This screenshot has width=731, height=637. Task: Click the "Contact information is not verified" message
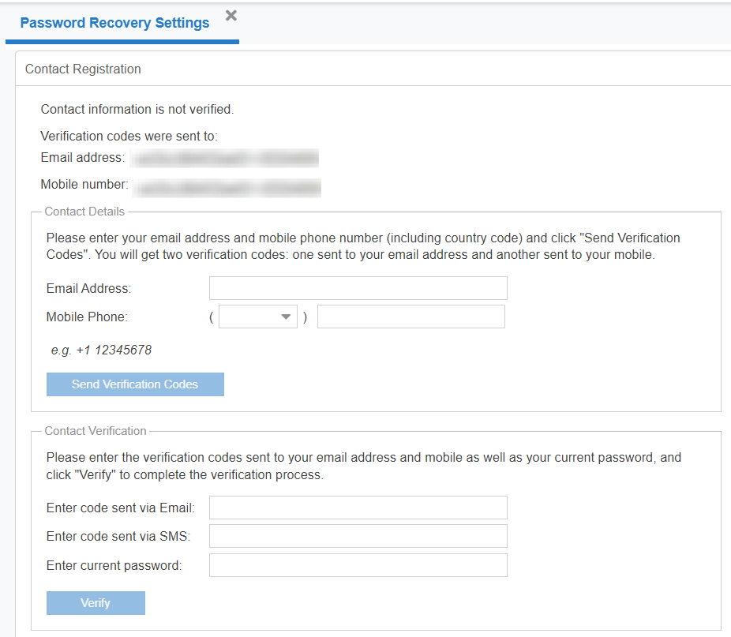(137, 110)
